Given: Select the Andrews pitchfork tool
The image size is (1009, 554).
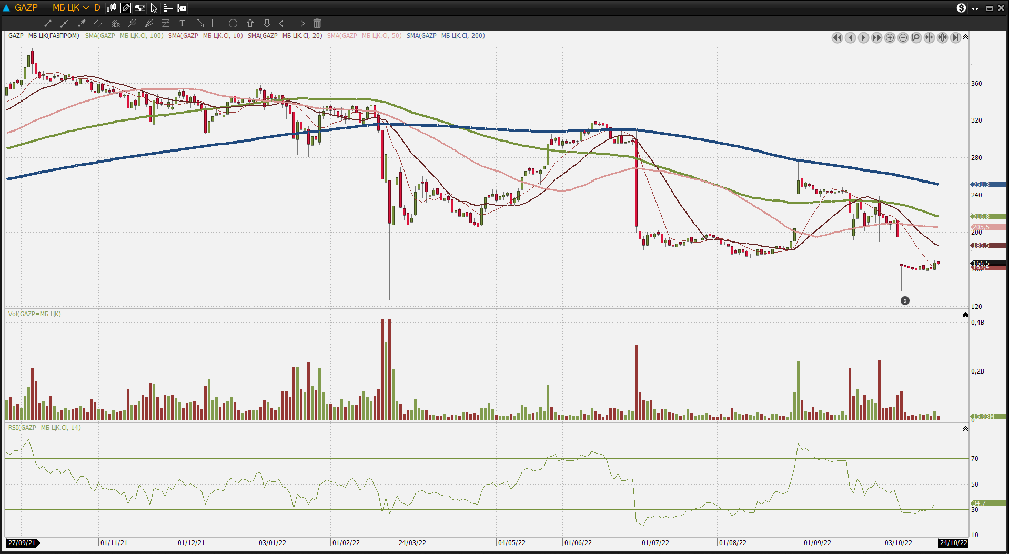Looking at the screenshot, I should coord(132,23).
